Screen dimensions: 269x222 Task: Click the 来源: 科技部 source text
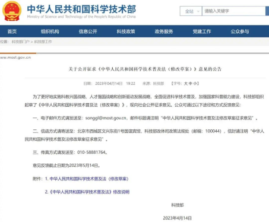[x=153, y=84]
